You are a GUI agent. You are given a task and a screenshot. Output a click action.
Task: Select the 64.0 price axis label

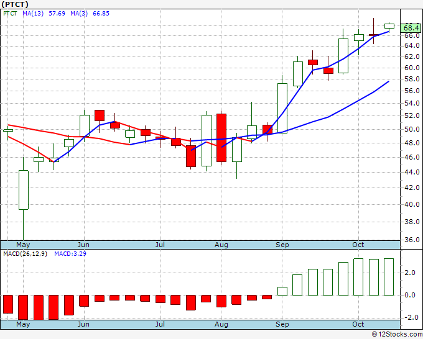pyautogui.click(x=412, y=46)
